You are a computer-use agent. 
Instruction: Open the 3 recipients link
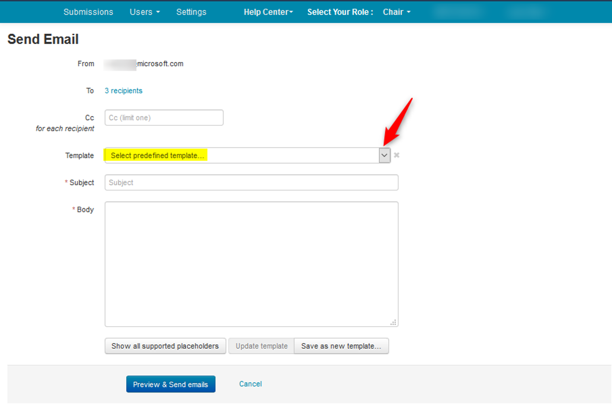[124, 91]
